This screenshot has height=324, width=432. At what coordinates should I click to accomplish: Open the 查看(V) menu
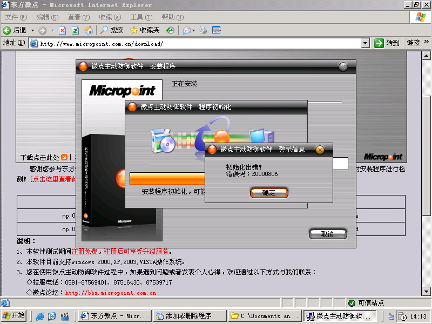pos(78,17)
